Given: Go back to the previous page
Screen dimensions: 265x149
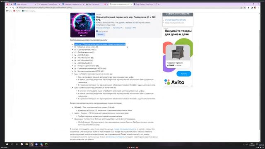Looking at the screenshot, I should tap(7, 7).
